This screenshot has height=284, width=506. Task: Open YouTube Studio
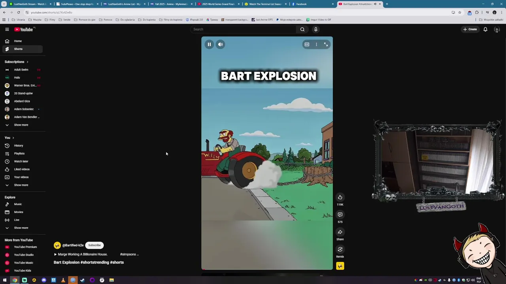[22, 255]
